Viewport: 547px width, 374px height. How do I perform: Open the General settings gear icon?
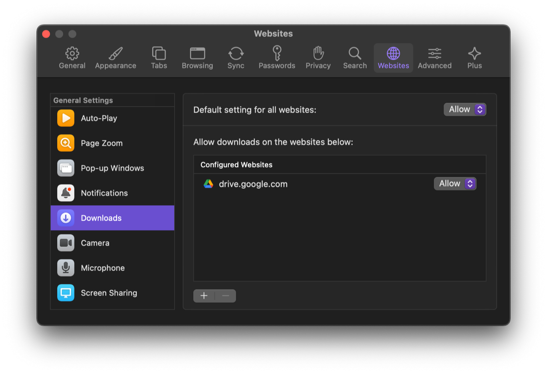point(72,54)
